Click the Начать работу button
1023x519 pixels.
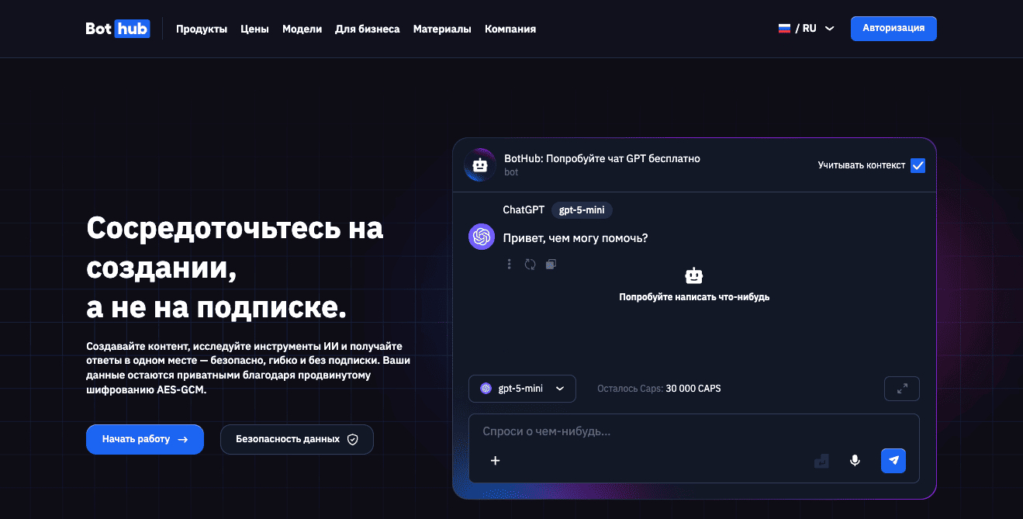point(145,439)
